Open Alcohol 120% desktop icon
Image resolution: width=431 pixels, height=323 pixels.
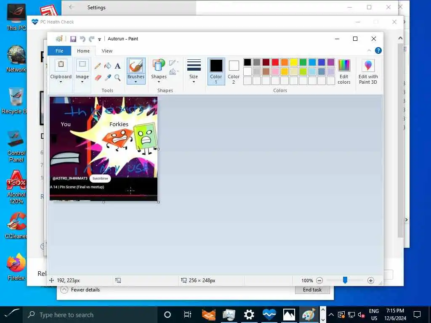click(x=16, y=187)
